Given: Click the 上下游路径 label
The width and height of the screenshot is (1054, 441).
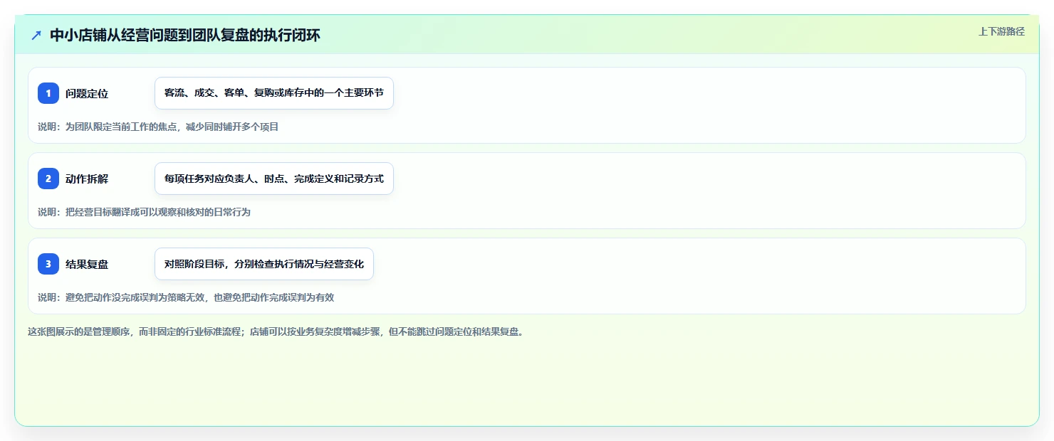Looking at the screenshot, I should pos(1001,31).
